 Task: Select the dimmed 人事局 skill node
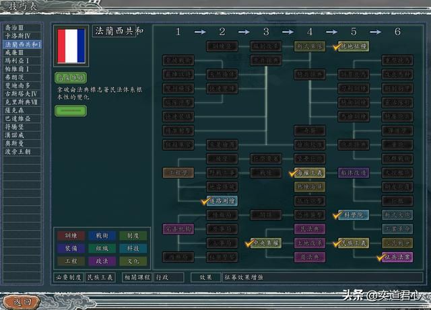click(x=222, y=243)
